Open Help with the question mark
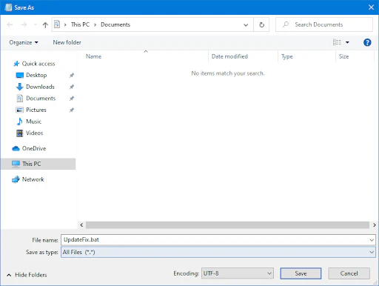This screenshot has height=286, width=379. 367,42
